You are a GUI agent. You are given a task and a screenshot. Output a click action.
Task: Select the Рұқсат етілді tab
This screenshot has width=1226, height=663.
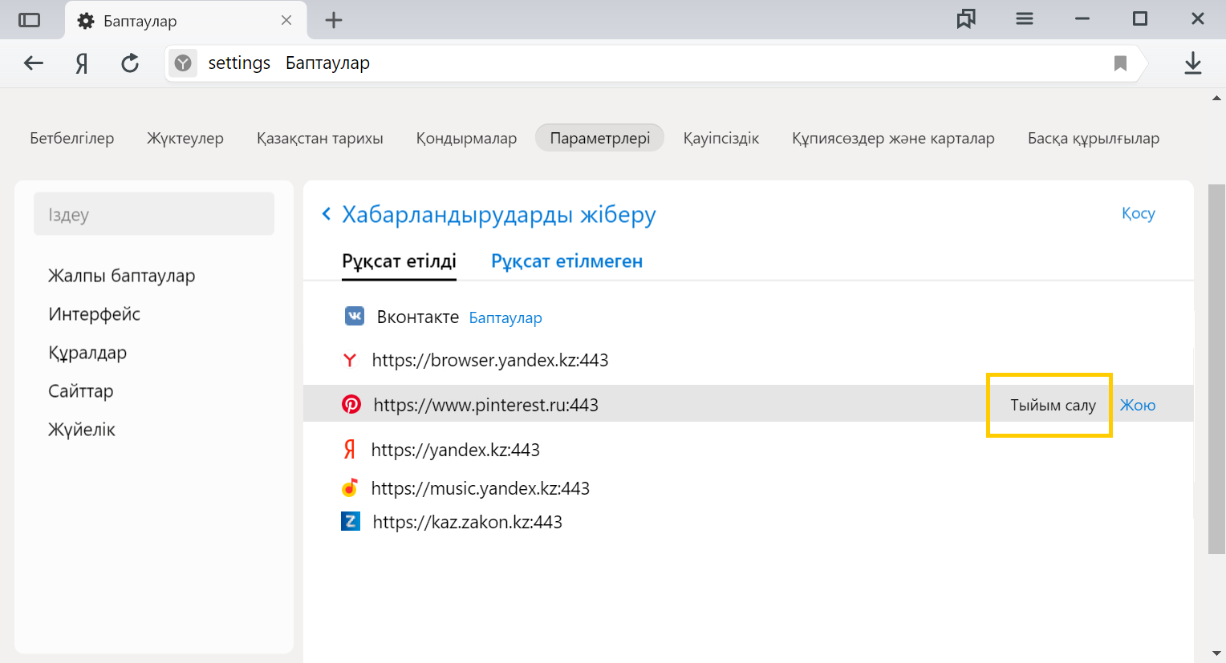399,261
